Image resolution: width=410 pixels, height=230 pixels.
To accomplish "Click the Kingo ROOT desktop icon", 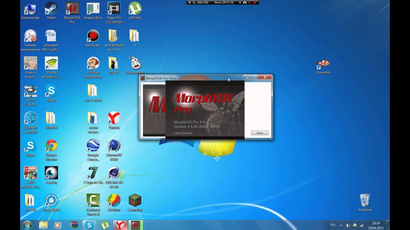I will pos(51,203).
